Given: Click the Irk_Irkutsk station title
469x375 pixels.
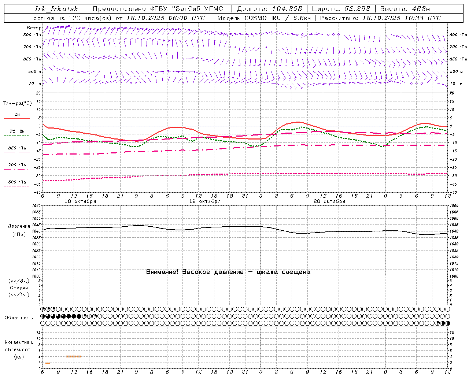Looking at the screenshot, I should [56, 9].
